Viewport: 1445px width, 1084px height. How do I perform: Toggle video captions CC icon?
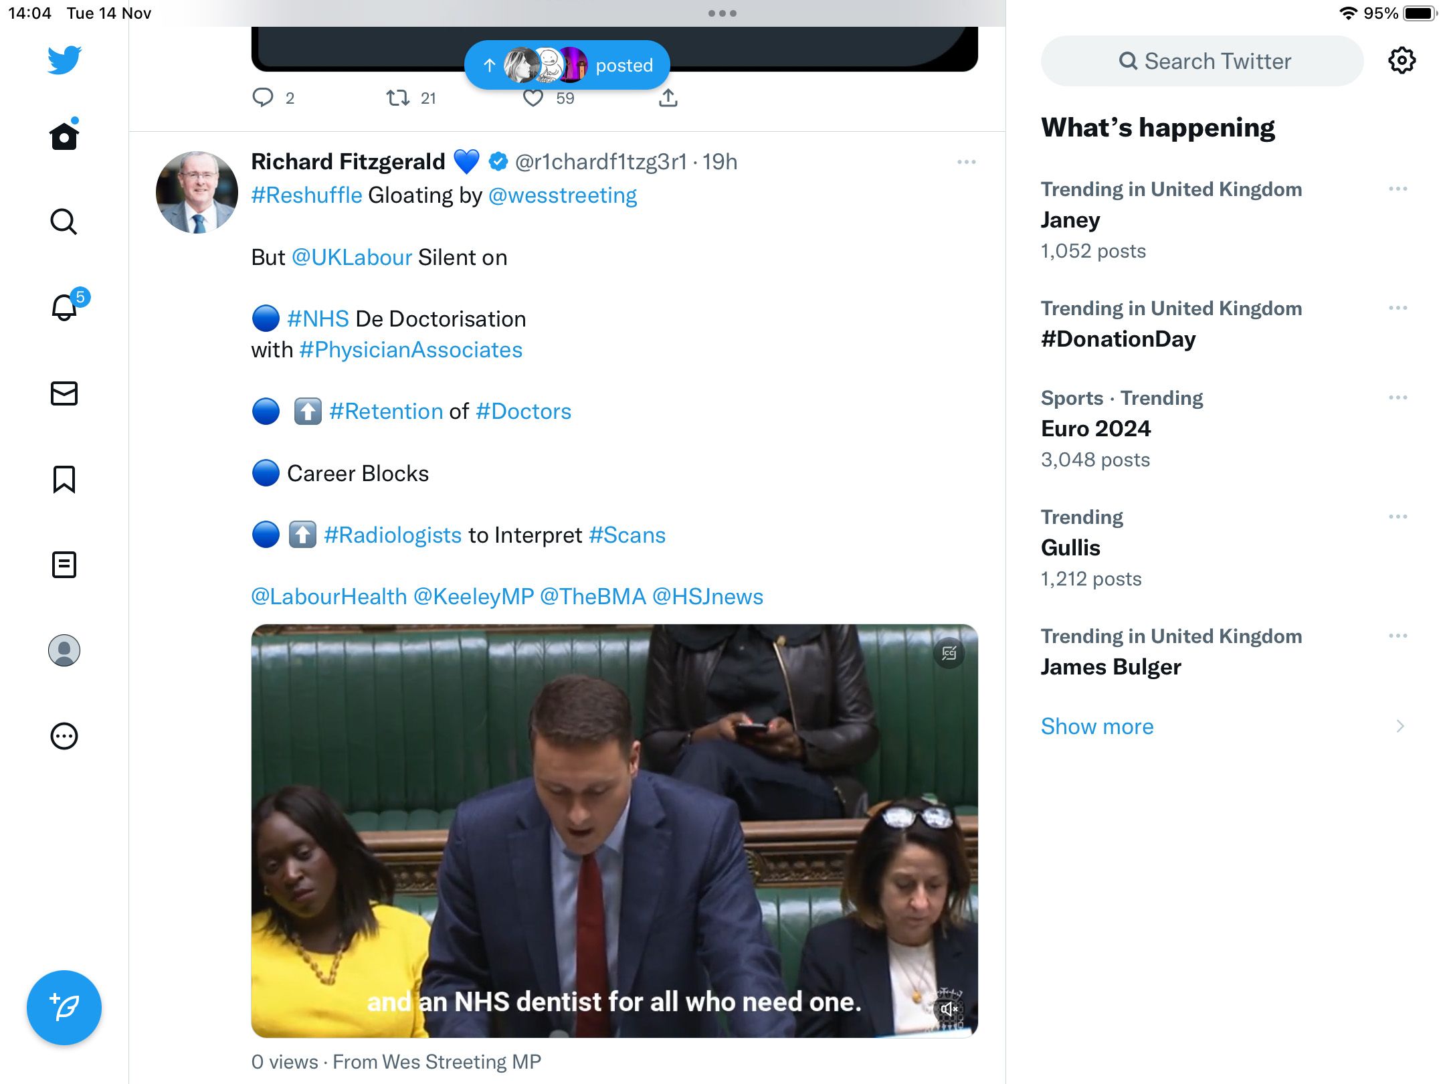[949, 653]
